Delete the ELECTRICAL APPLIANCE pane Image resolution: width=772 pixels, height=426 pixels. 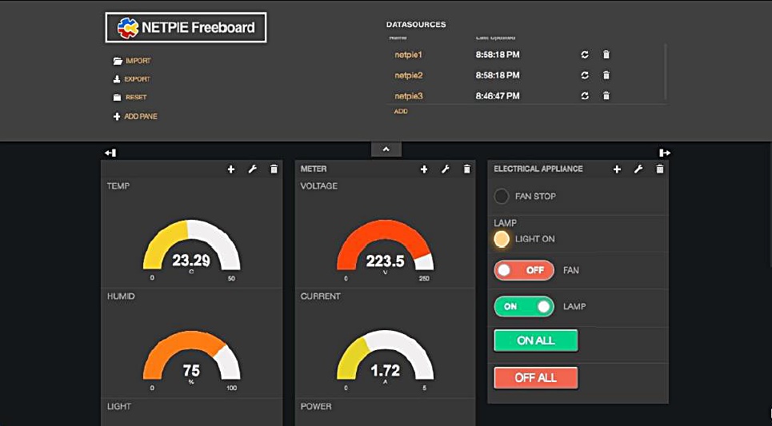(x=659, y=169)
